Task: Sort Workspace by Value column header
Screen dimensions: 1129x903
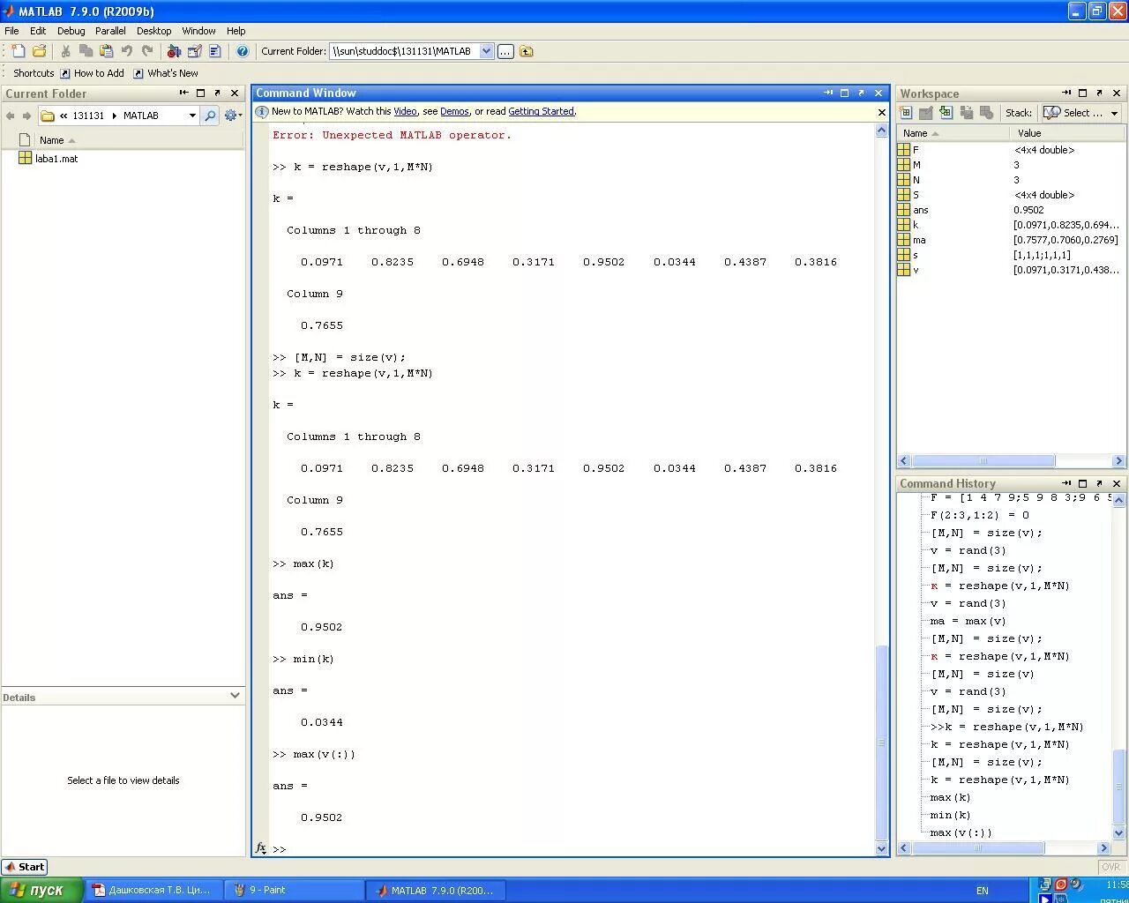Action: (1067, 133)
